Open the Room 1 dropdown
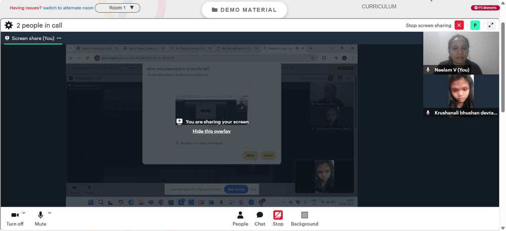Viewport: 506px width, 231px height. click(117, 8)
